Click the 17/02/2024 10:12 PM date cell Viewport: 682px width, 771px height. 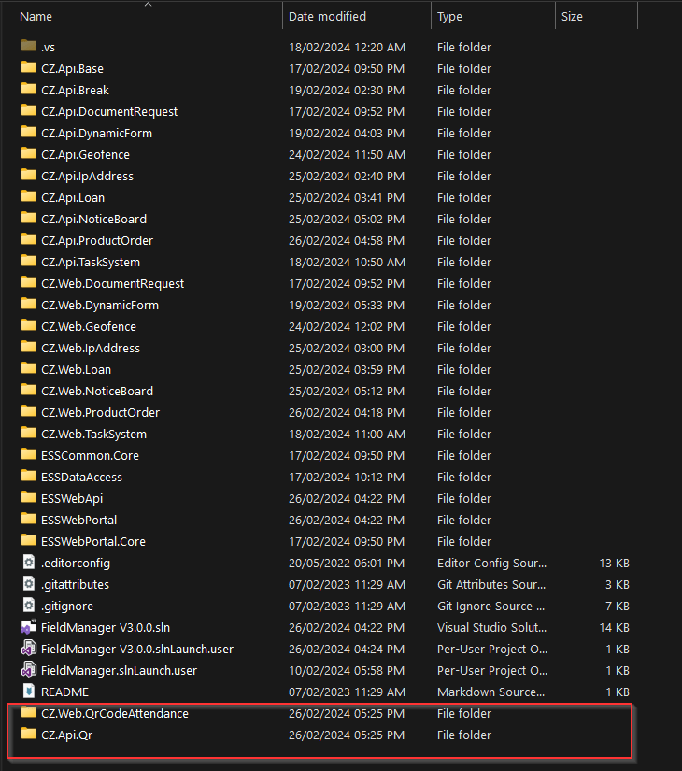347,478
